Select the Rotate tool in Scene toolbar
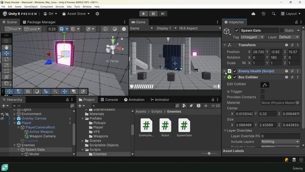The width and height of the screenshot is (305, 172). (x=6, y=59)
